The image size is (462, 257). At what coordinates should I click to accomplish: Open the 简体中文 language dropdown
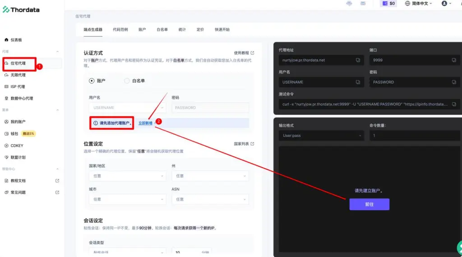421,4
